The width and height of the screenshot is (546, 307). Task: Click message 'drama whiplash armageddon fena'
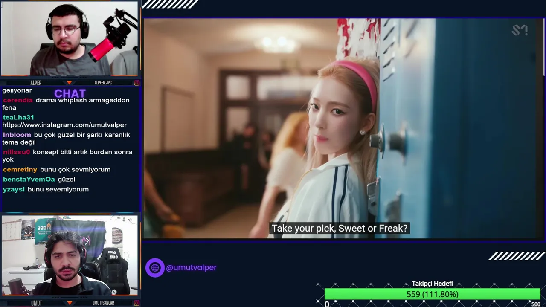(x=66, y=104)
